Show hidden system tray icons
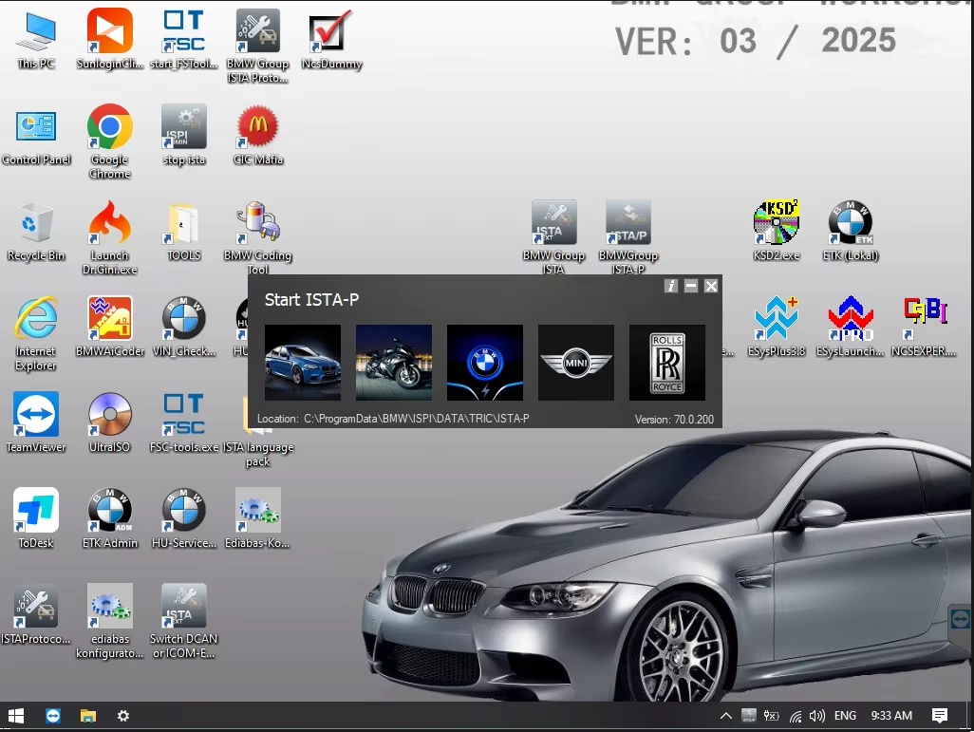Image resolution: width=974 pixels, height=732 pixels. [x=725, y=716]
